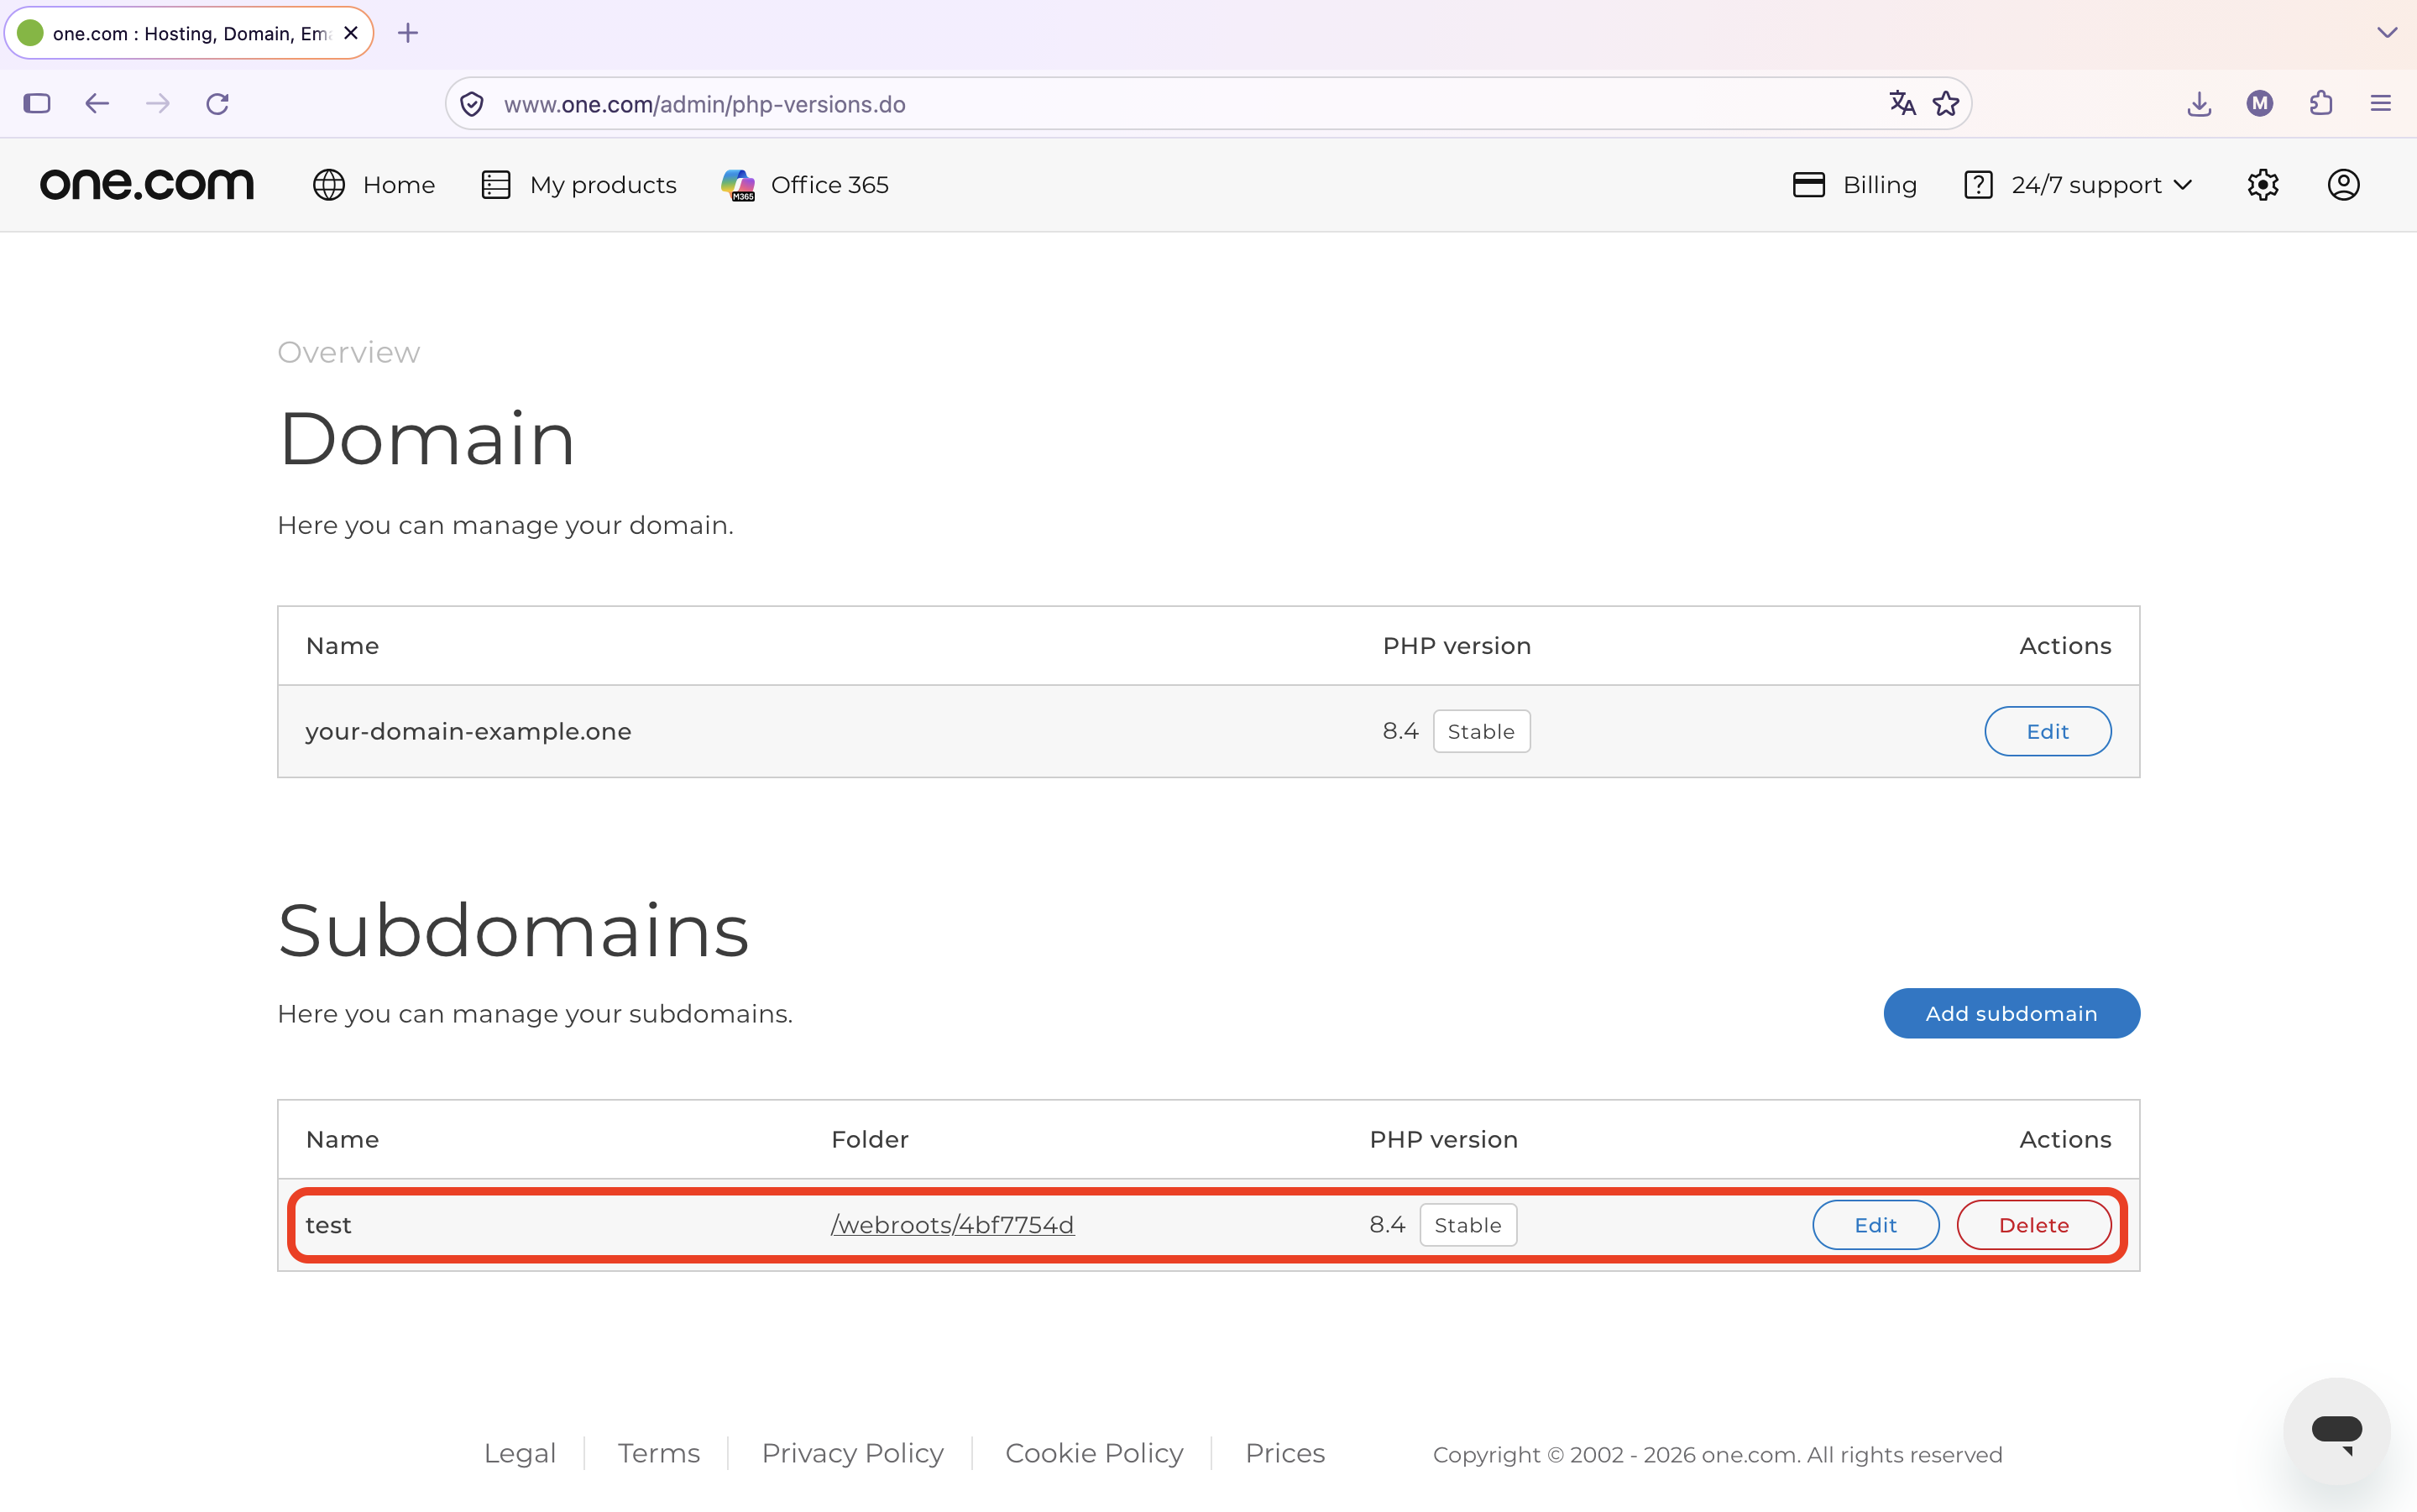The height and width of the screenshot is (1512, 2417).
Task: Expand the 24/7 support dropdown
Action: coord(2078,185)
